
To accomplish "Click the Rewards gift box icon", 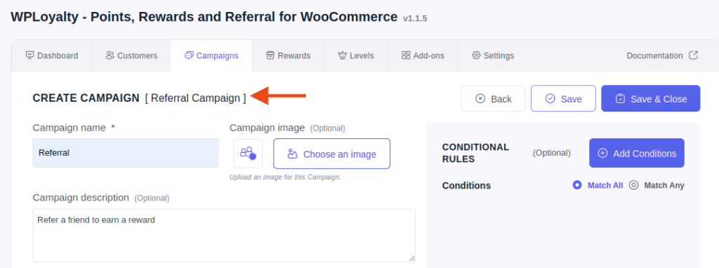I will [x=270, y=55].
